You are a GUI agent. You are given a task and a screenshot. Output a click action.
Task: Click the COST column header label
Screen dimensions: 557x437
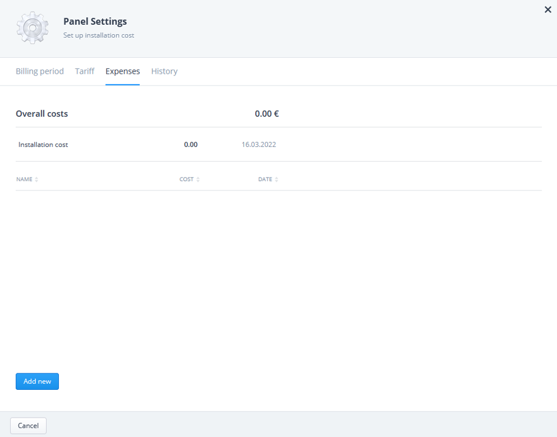coord(186,179)
